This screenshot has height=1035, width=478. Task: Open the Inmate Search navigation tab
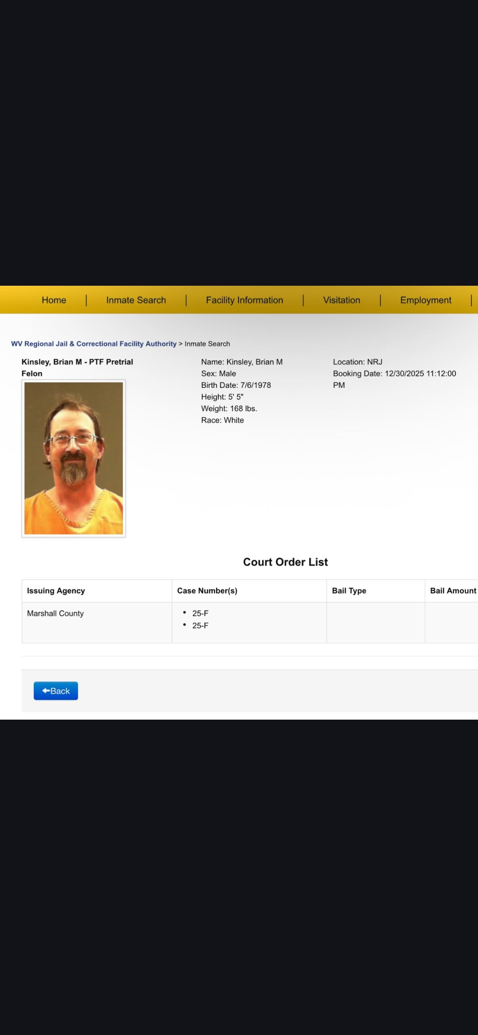pos(136,300)
